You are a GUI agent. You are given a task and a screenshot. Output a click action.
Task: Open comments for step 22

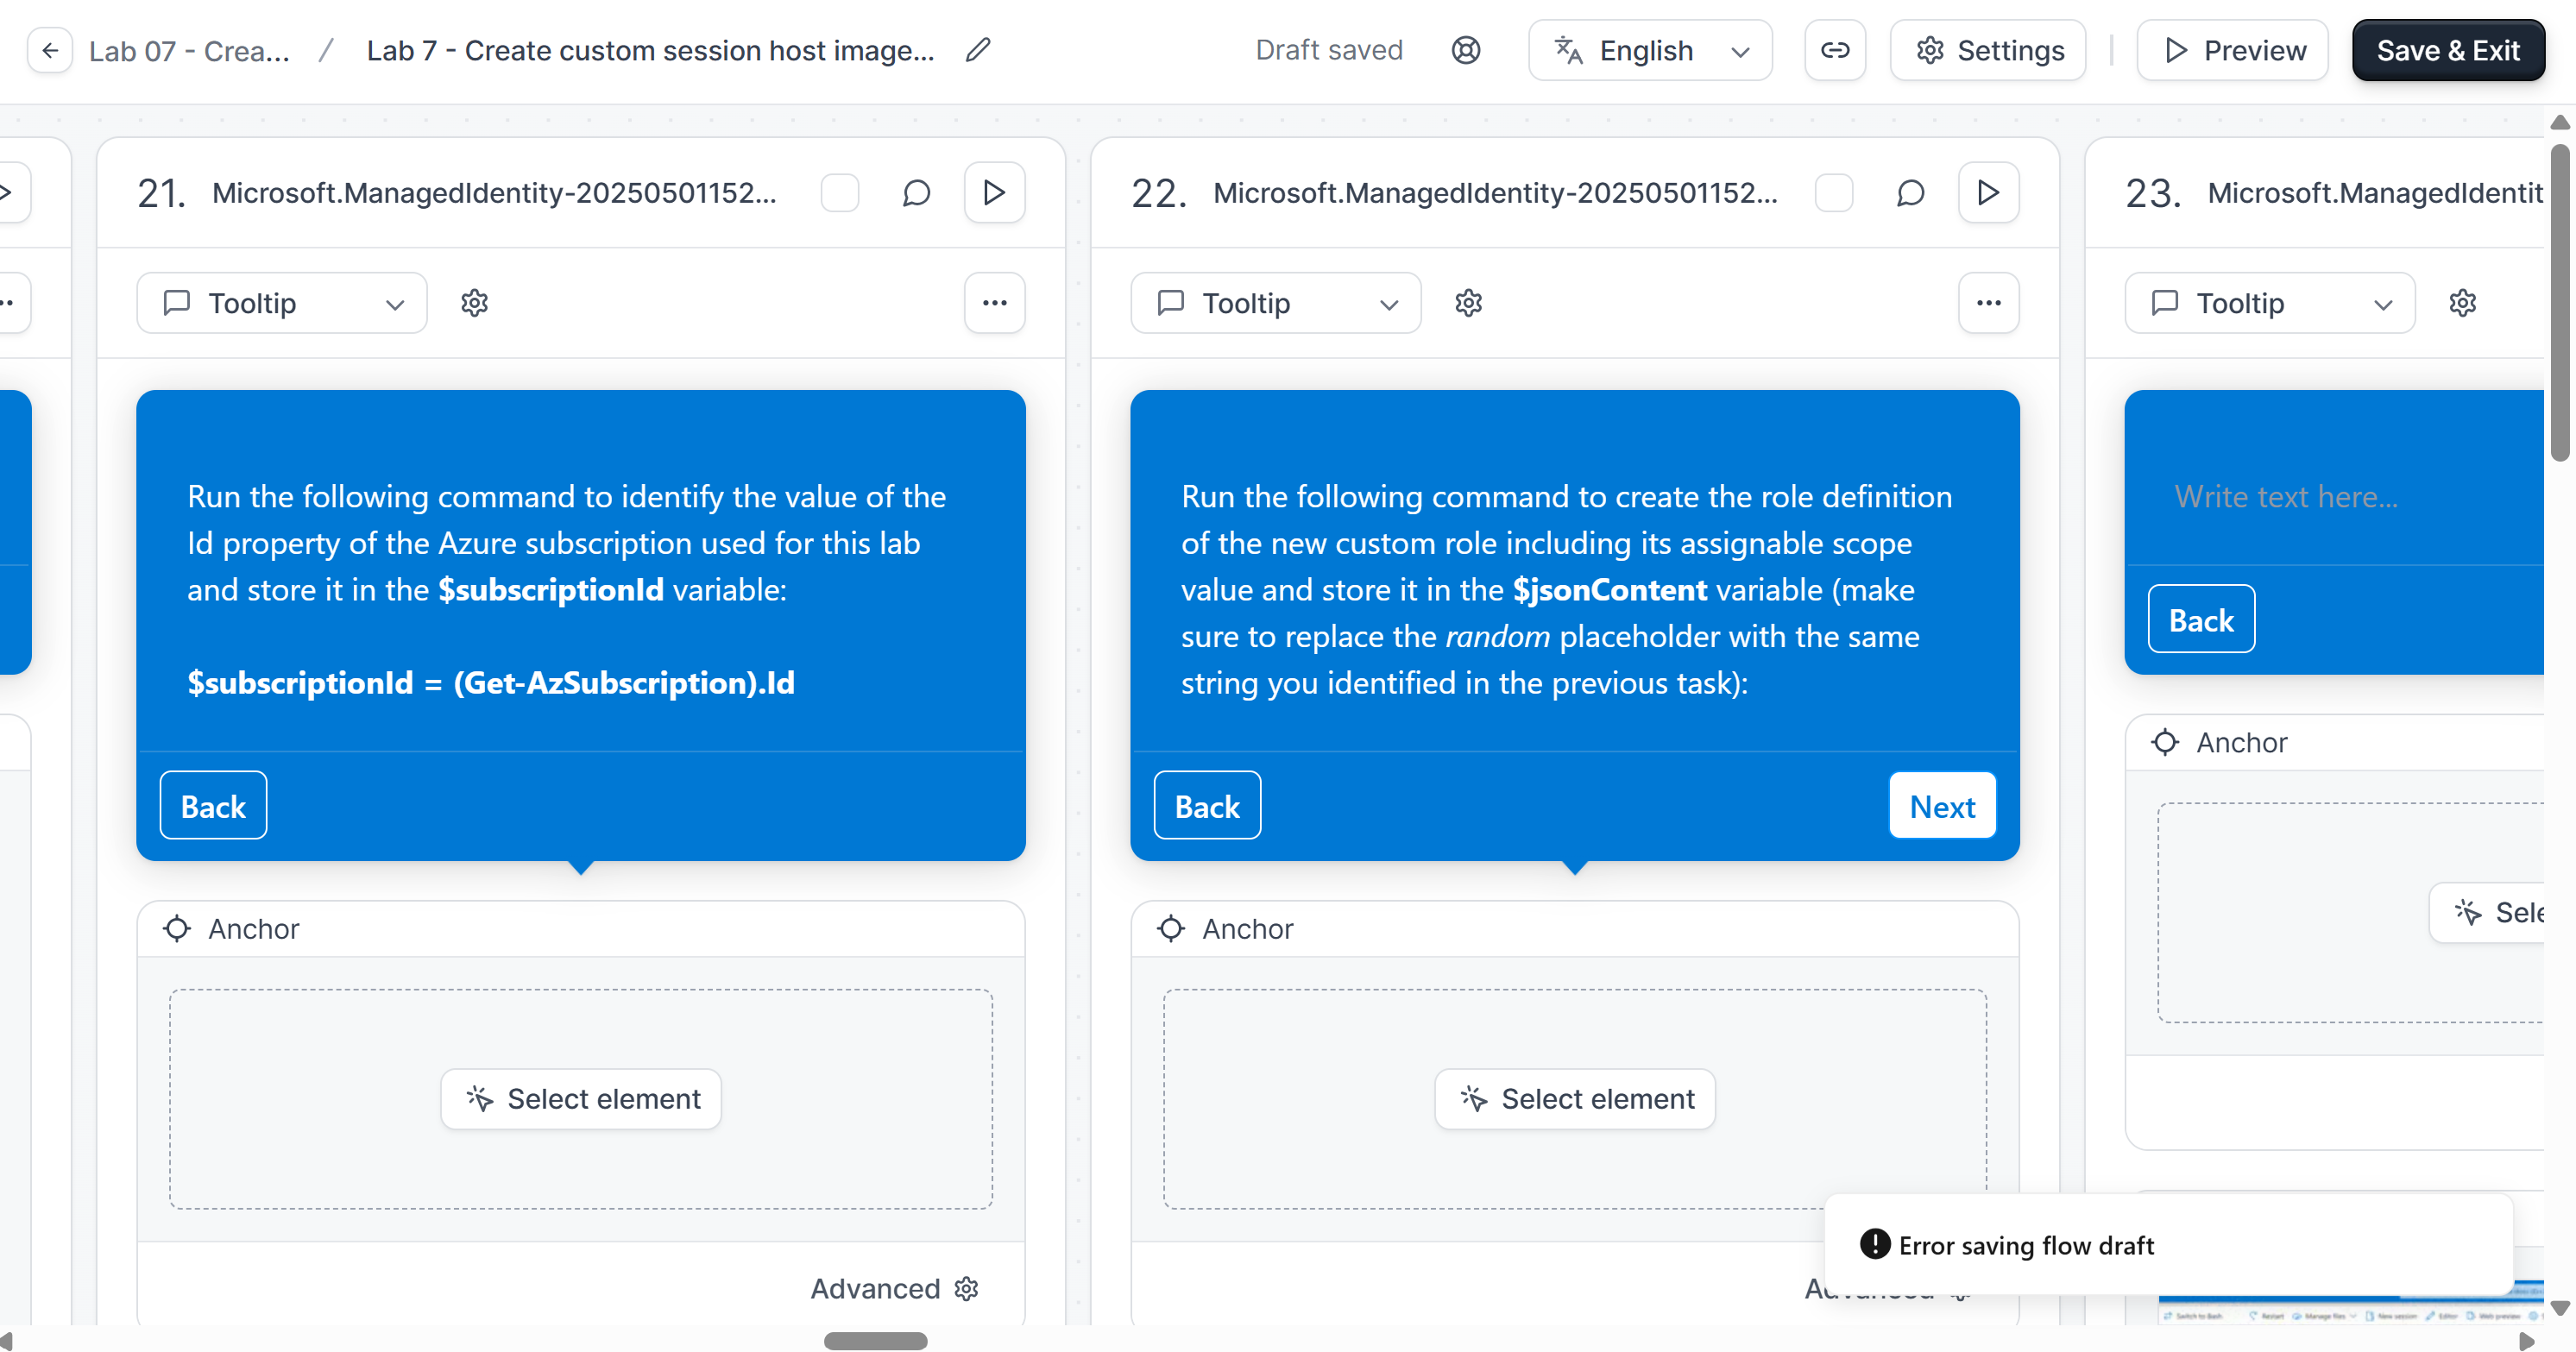pos(1910,192)
